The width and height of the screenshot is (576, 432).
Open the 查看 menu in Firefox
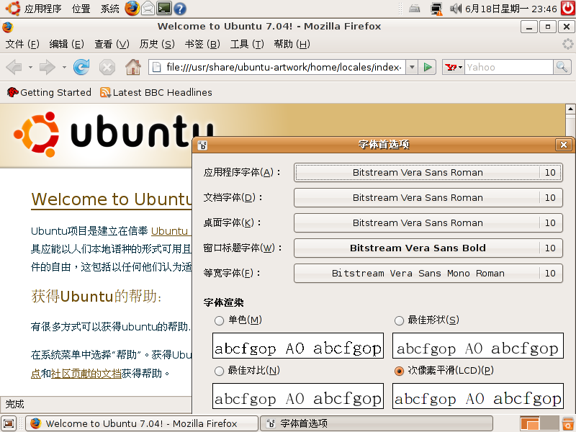(112, 45)
